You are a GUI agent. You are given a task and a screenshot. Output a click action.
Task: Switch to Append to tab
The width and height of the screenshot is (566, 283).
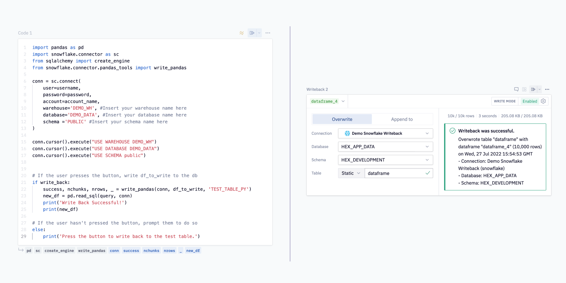(x=402, y=119)
